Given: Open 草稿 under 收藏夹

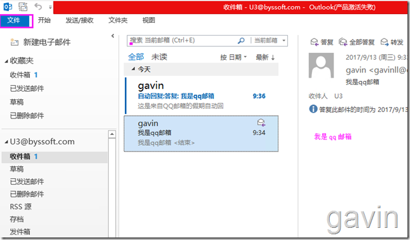Looking at the screenshot, I should 17,102.
